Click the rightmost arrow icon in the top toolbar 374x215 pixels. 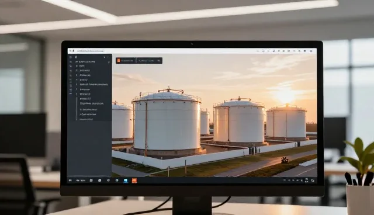[x=311, y=51]
